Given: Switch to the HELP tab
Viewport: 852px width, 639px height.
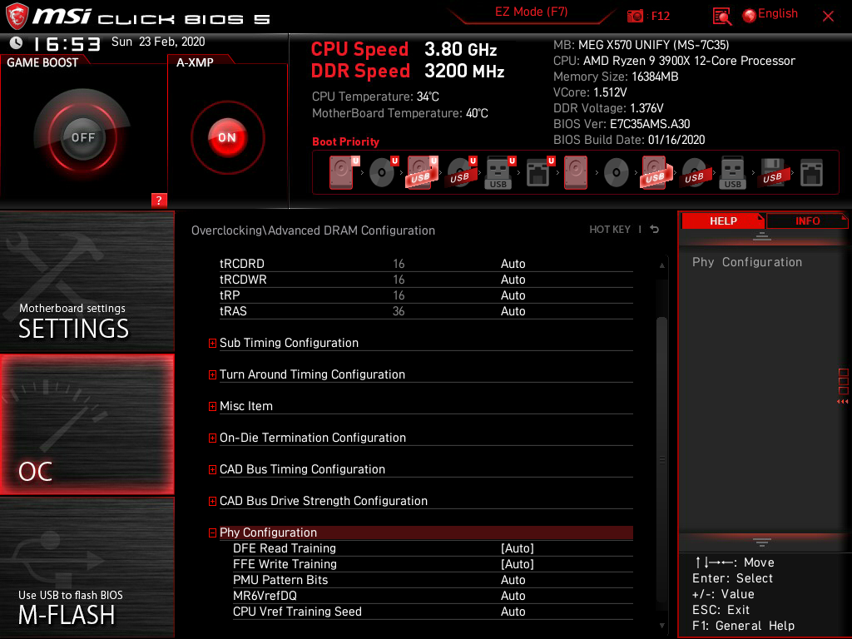Looking at the screenshot, I should pos(723,220).
